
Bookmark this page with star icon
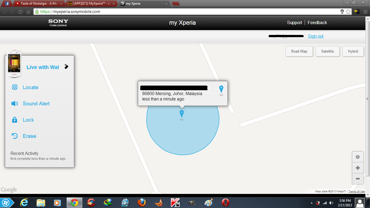point(348,12)
